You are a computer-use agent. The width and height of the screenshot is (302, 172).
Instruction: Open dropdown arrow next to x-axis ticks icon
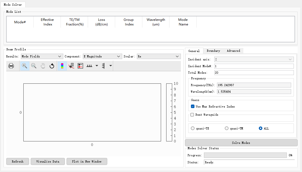point(97,66)
